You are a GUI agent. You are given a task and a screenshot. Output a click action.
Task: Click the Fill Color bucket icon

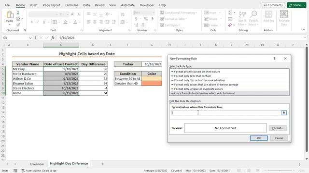pos(66,22)
